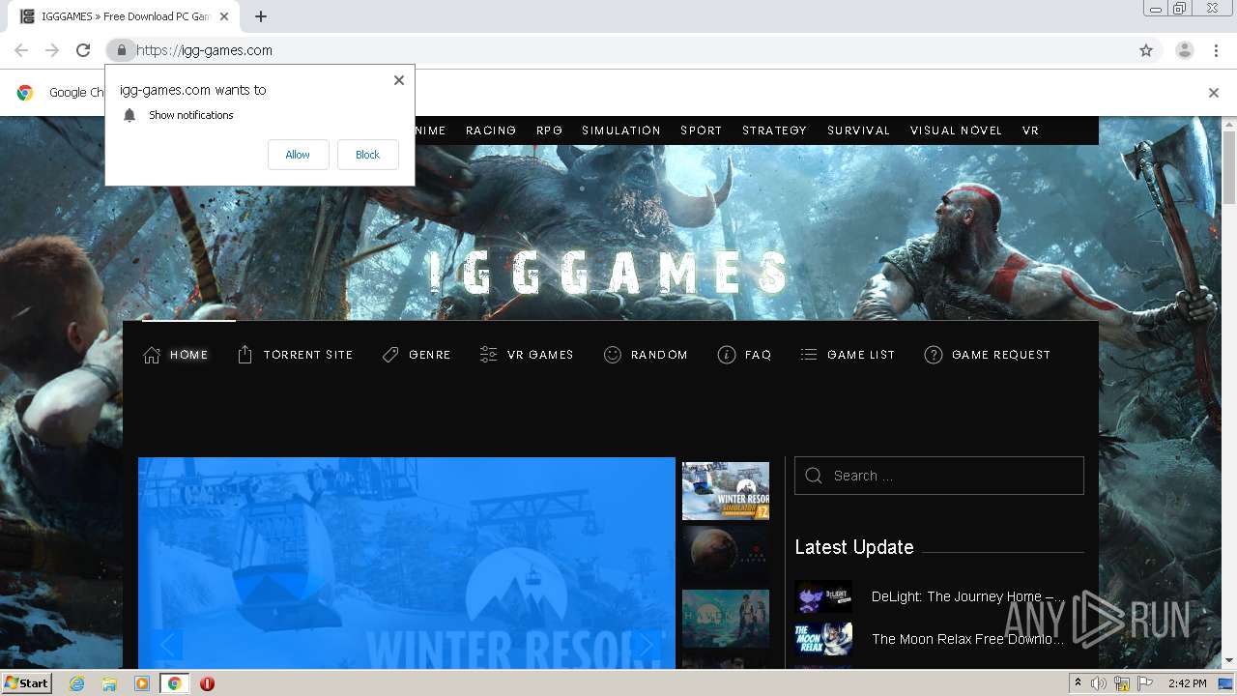
Task: Launch Internet Explorer from taskbar
Action: (76, 683)
